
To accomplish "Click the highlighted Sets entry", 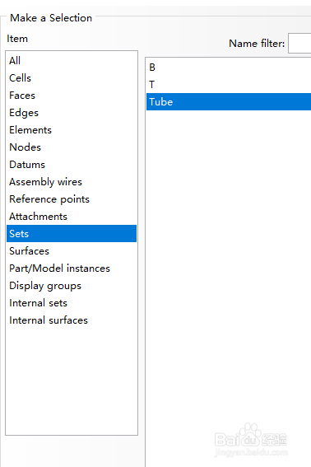I will coord(72,234).
